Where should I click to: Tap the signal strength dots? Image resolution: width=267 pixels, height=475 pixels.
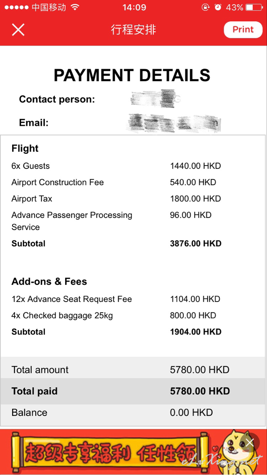[17, 7]
